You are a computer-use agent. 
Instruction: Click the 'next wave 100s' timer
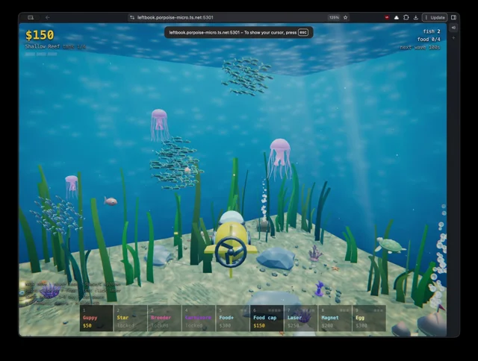click(420, 47)
